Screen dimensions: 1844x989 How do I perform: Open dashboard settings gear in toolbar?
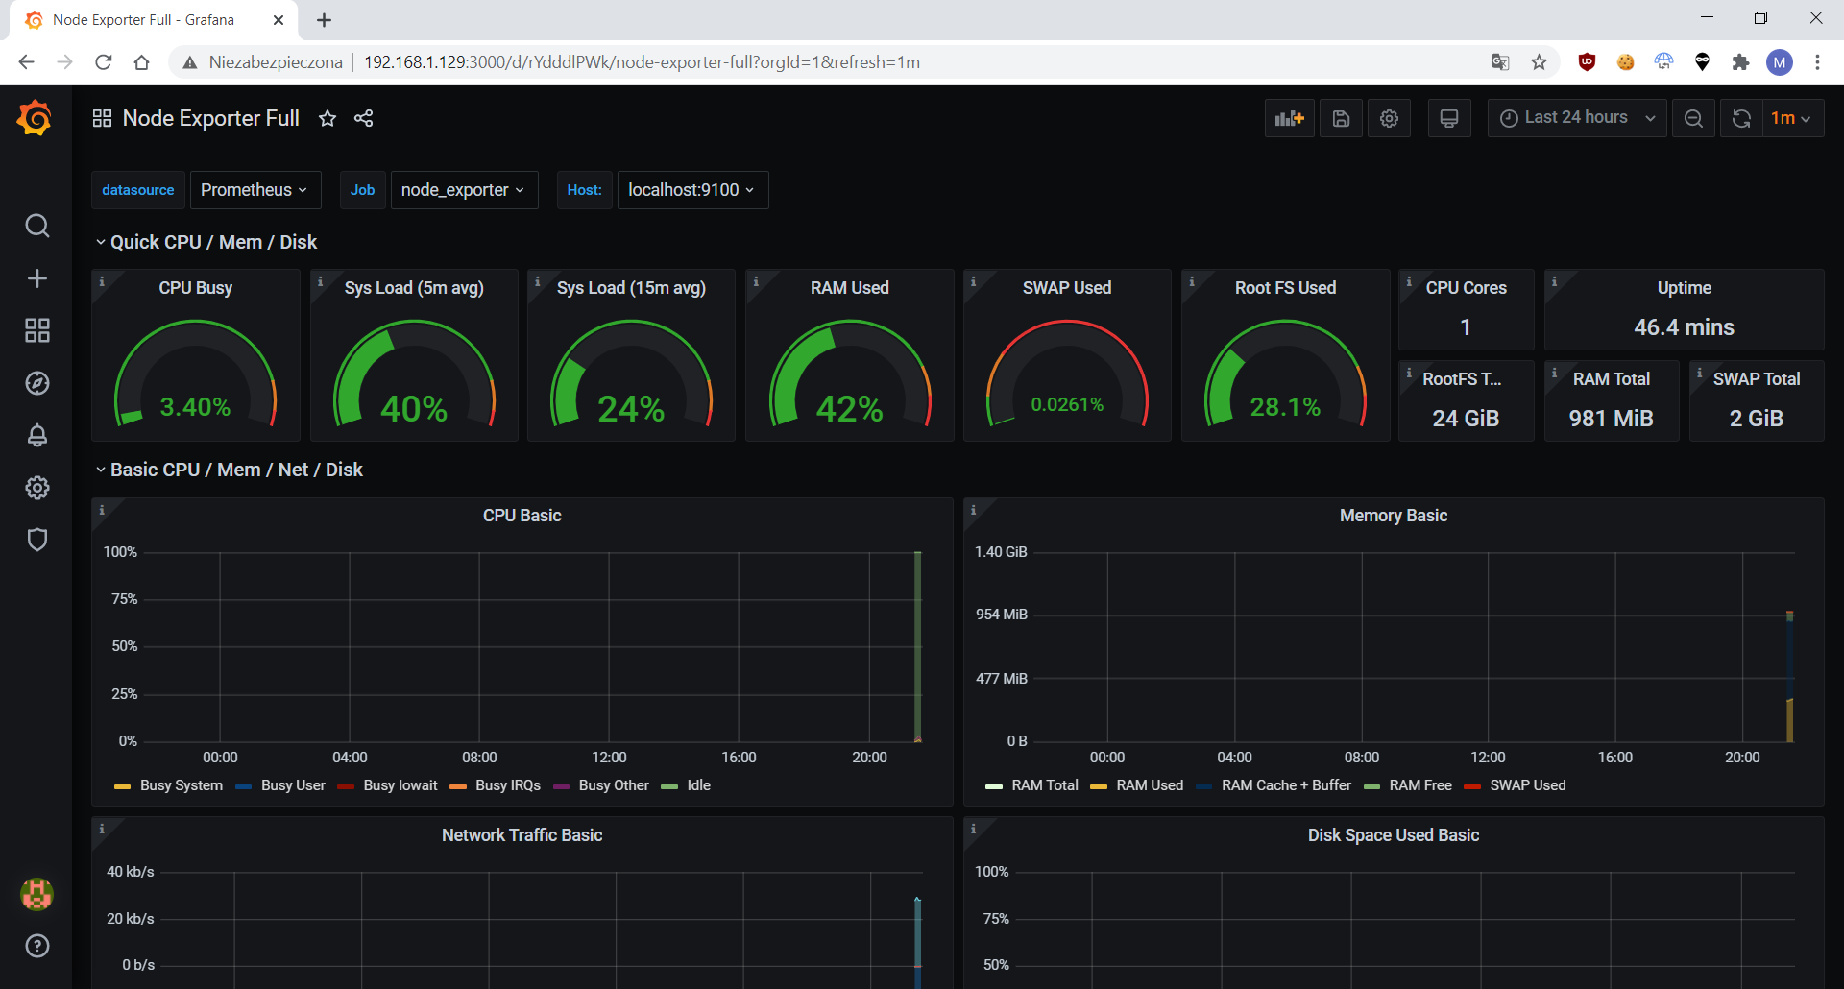coord(1389,118)
